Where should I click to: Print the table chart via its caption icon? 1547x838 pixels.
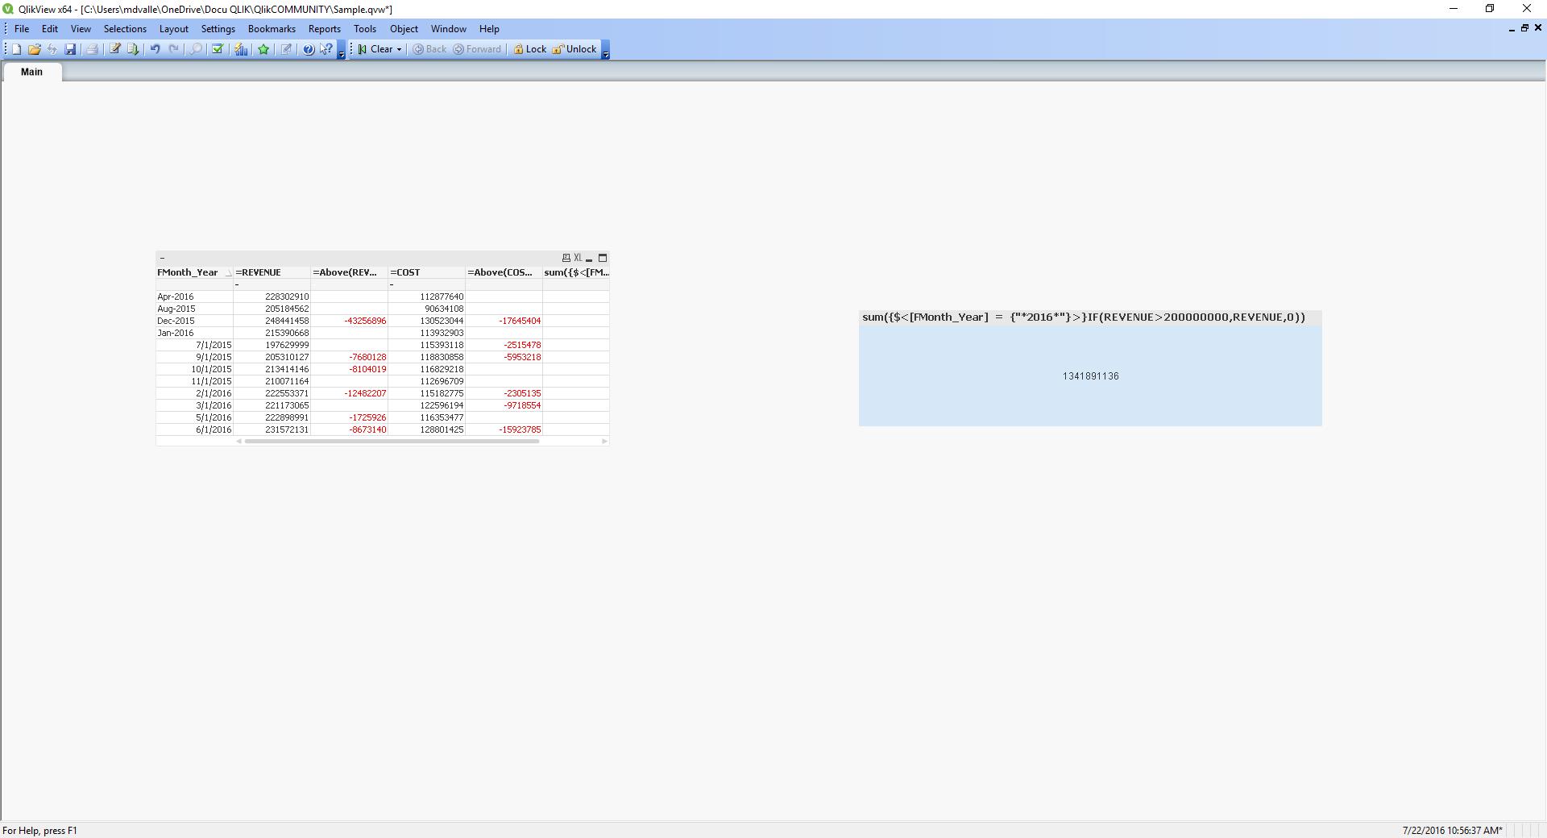566,258
